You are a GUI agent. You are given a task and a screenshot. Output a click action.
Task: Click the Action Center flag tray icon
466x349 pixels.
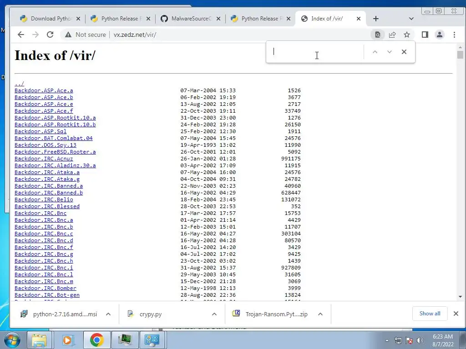coord(409,340)
